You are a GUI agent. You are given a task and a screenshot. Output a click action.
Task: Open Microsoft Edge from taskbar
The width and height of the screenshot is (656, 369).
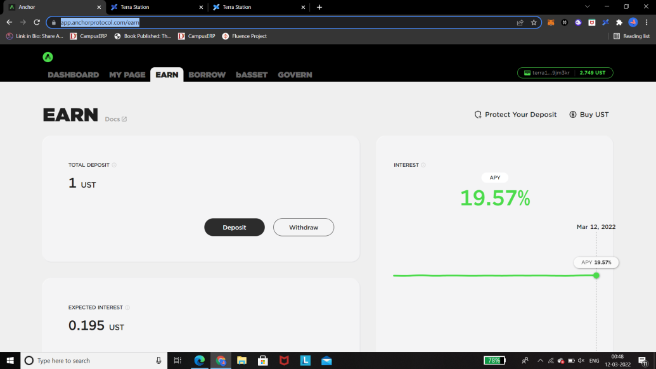[x=199, y=361]
